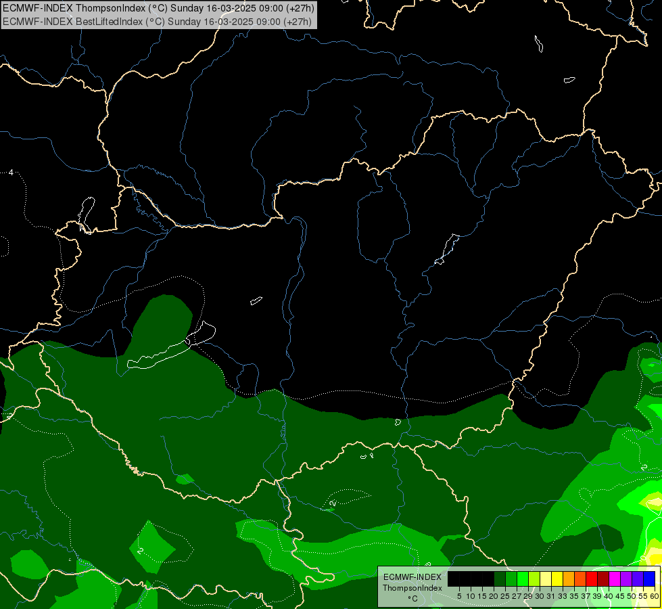This screenshot has height=609, width=662.
Task: Click the ThompsonIndex title line at top
Action: point(159,8)
